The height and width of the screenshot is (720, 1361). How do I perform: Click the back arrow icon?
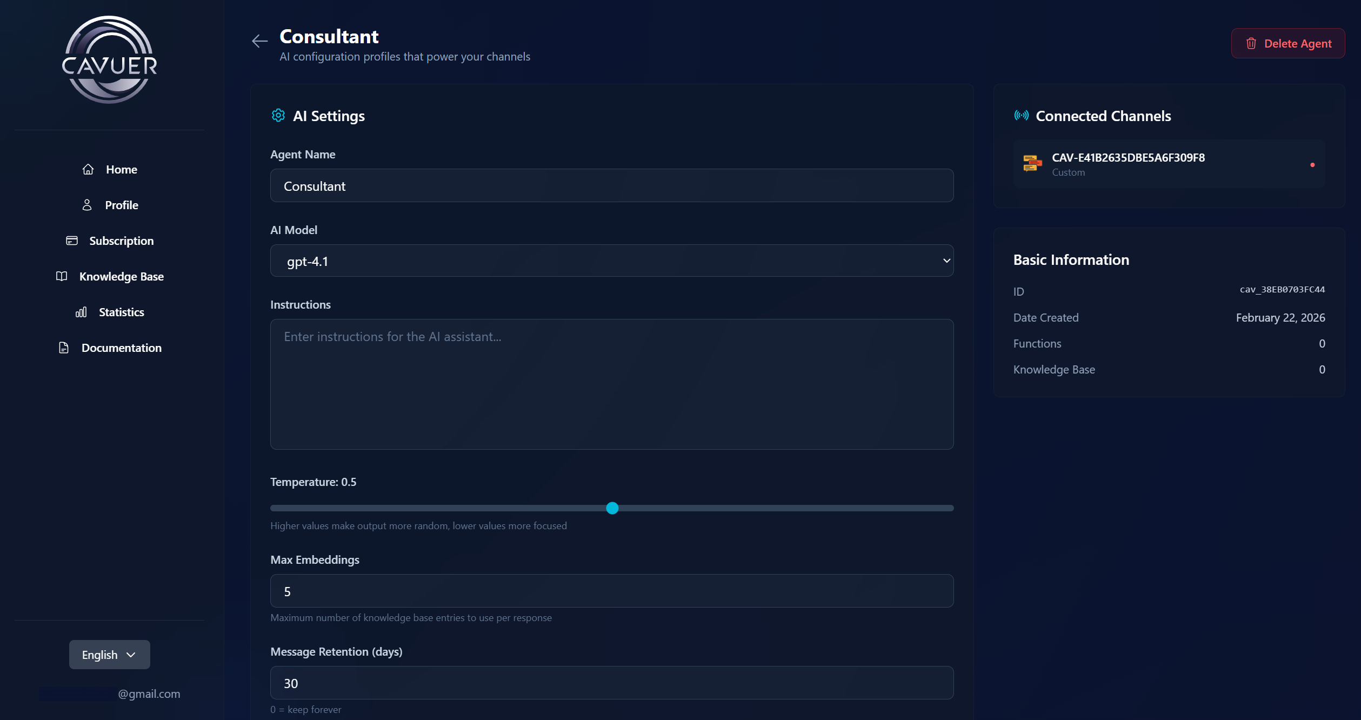(259, 41)
